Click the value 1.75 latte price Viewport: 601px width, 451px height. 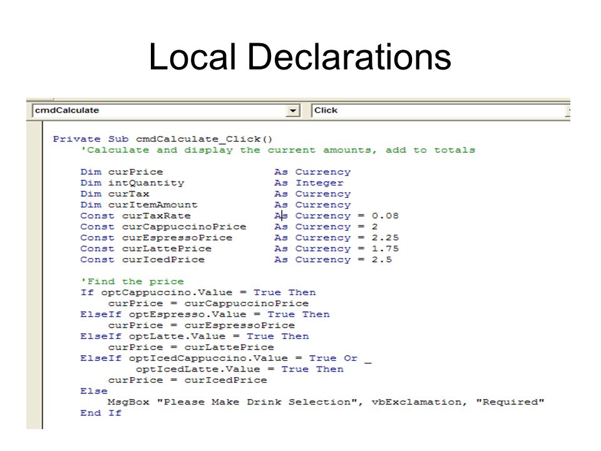click(x=385, y=249)
